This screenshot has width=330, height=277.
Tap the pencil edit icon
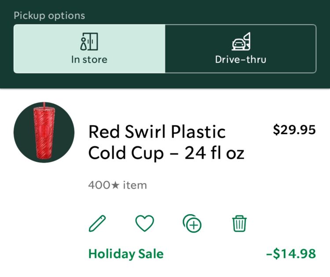[x=97, y=224]
